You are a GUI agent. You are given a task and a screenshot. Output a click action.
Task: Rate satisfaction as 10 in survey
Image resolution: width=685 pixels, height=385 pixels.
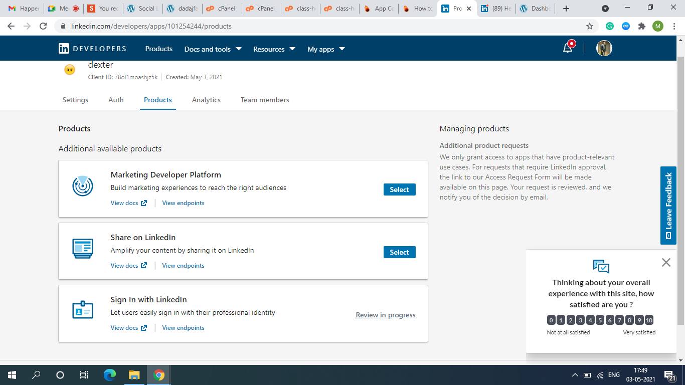(649, 320)
